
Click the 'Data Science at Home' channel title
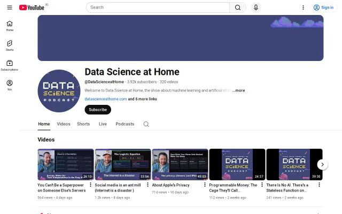(x=132, y=72)
